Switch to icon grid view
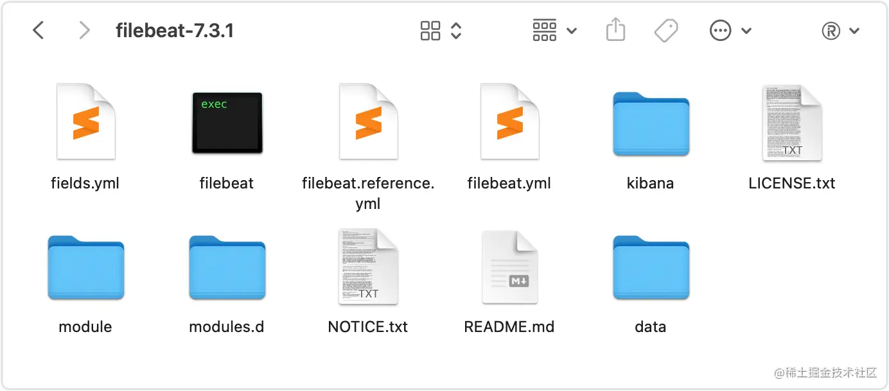Screen dimensions: 889x391 point(430,30)
